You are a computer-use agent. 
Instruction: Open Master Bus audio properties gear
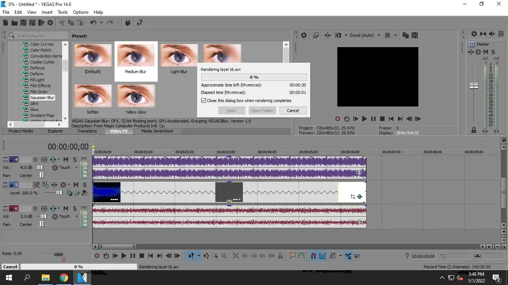click(x=474, y=34)
